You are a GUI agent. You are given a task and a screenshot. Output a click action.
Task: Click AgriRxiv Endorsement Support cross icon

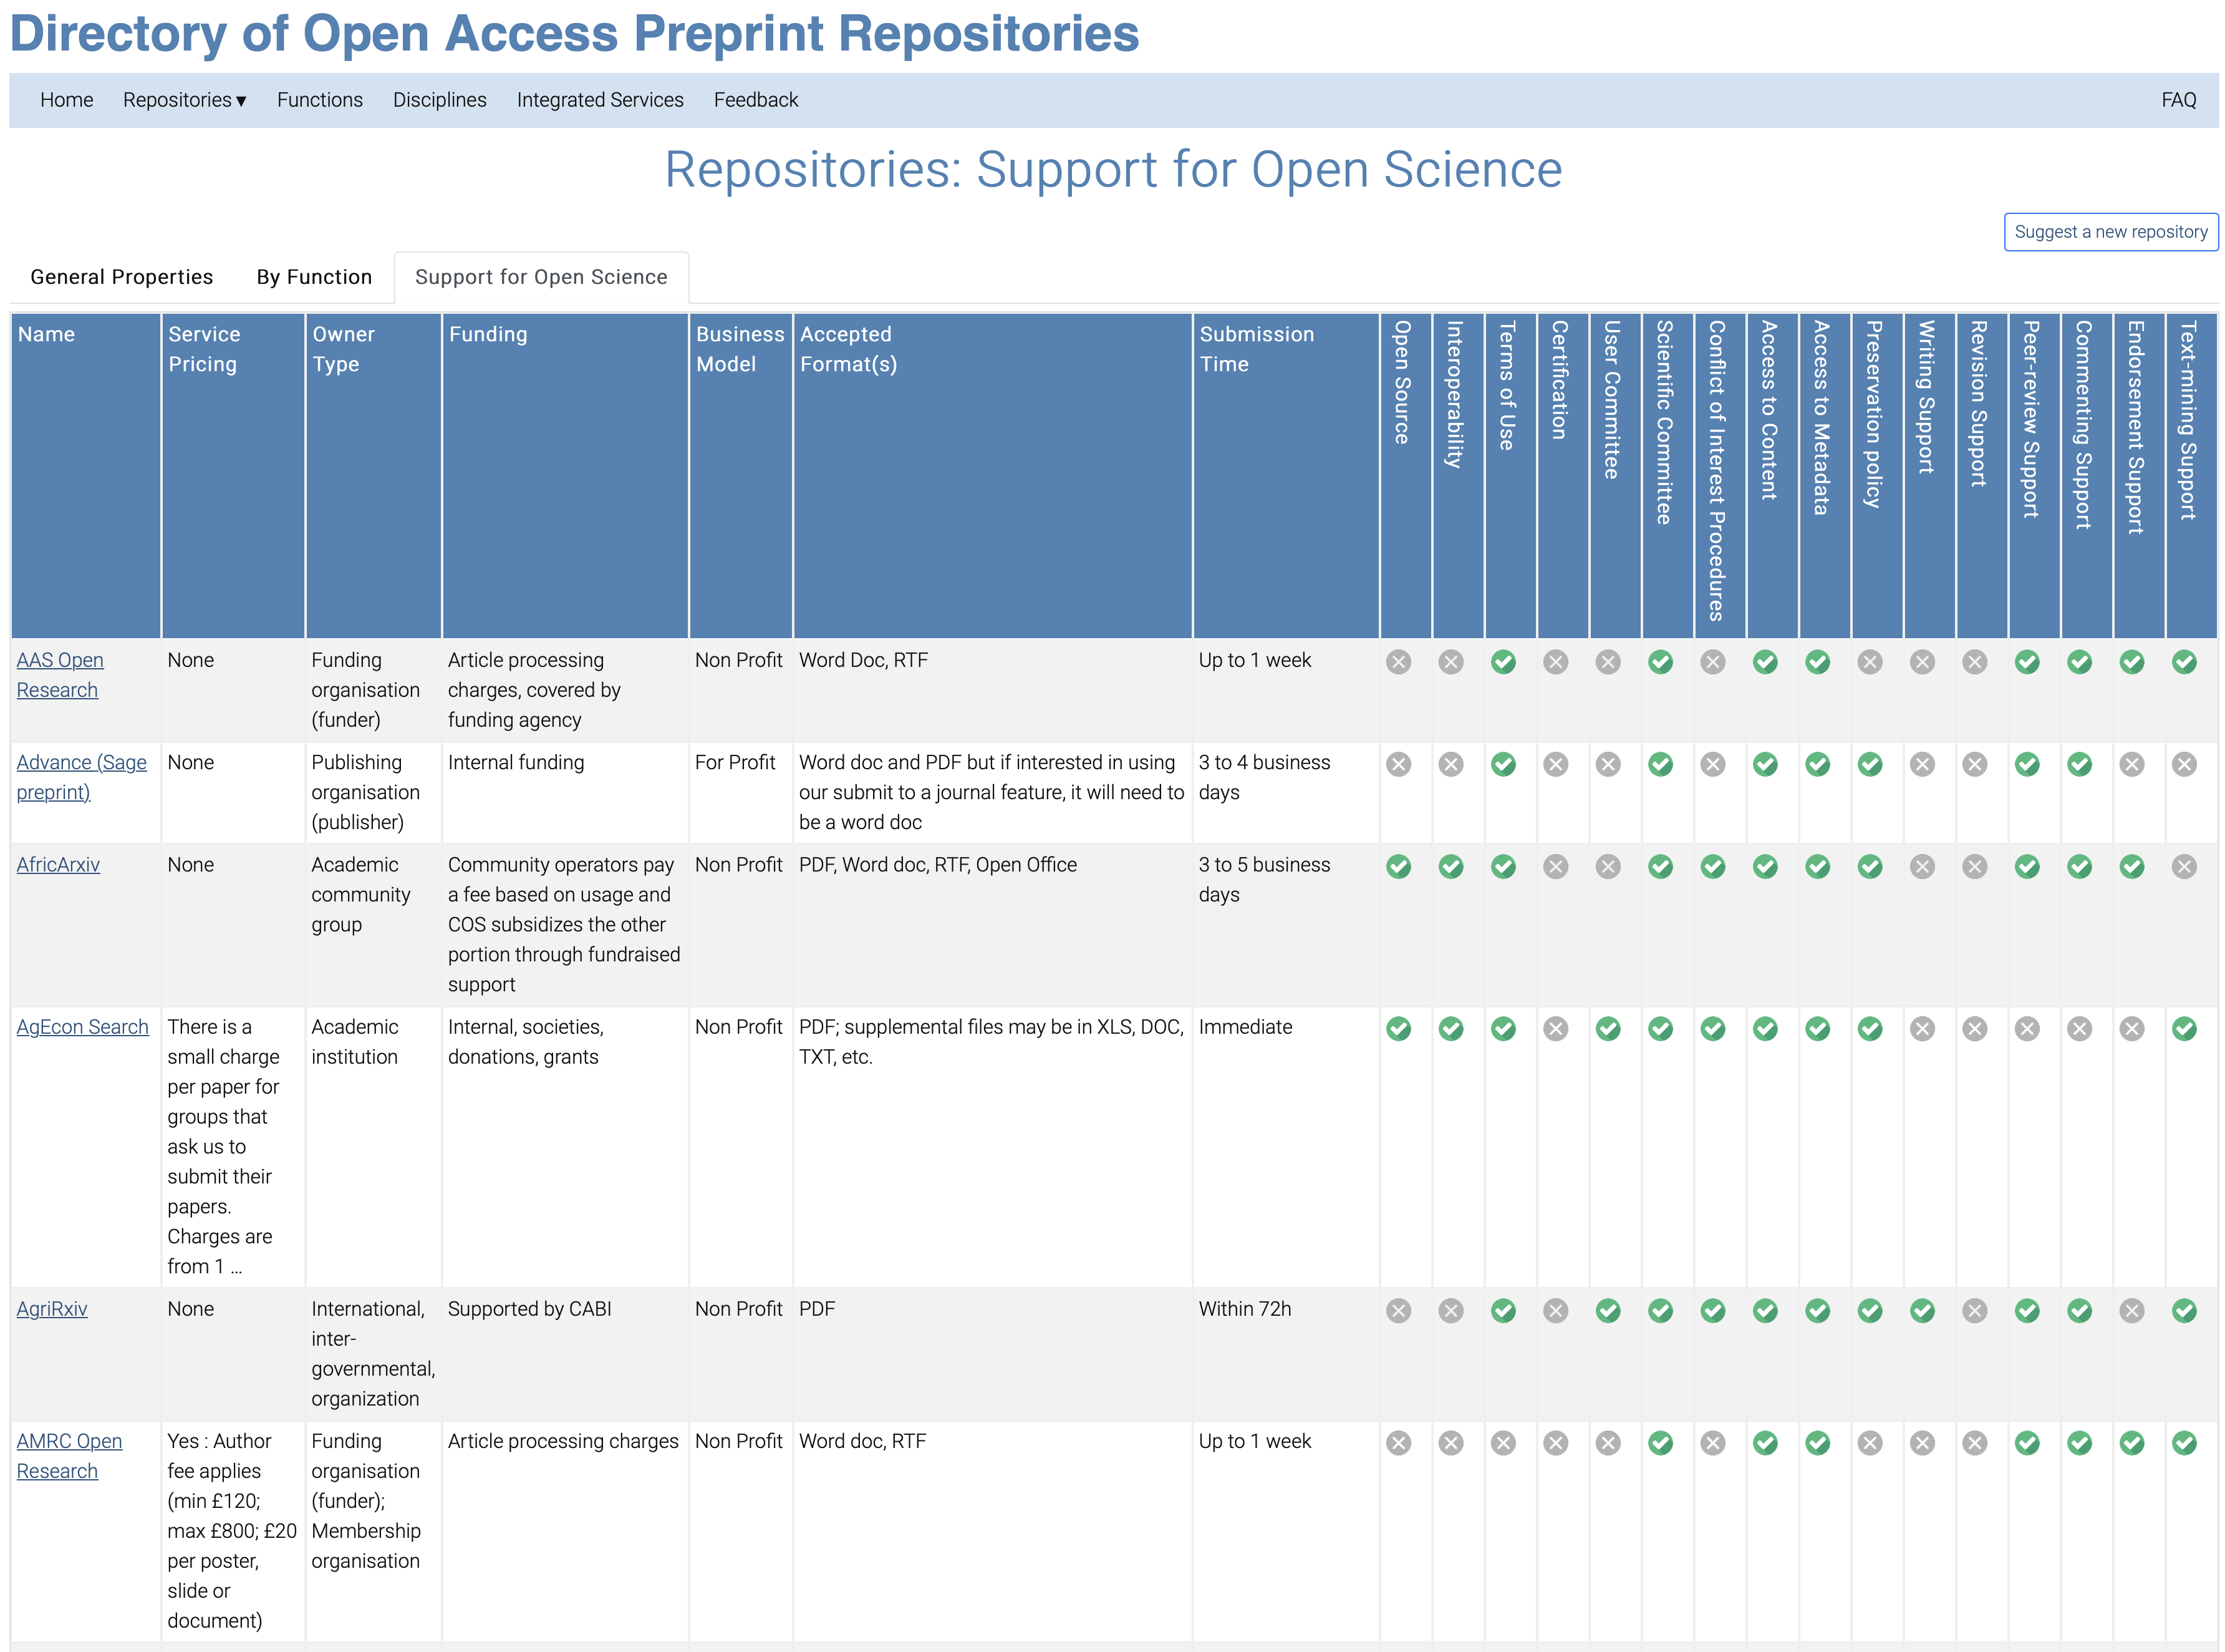[x=2131, y=1310]
